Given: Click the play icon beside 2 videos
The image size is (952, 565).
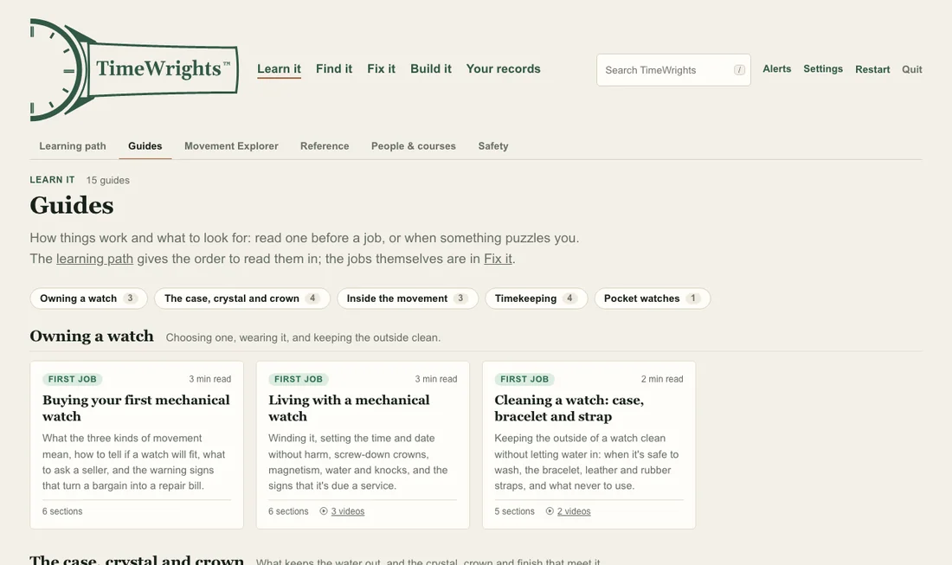Looking at the screenshot, I should click(550, 511).
